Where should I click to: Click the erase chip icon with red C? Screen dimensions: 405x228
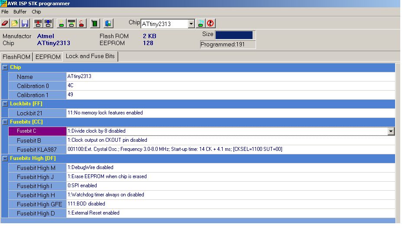click(x=81, y=23)
